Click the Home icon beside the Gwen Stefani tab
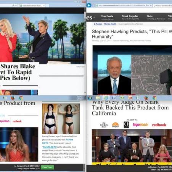This screenshot has width=172, height=172. (x=77, y=5)
